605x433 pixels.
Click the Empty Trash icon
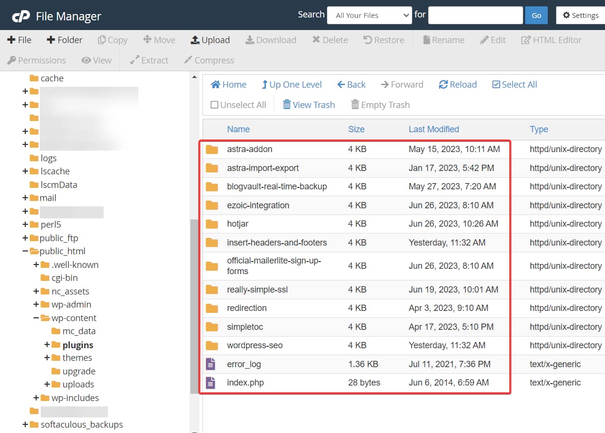coord(380,105)
